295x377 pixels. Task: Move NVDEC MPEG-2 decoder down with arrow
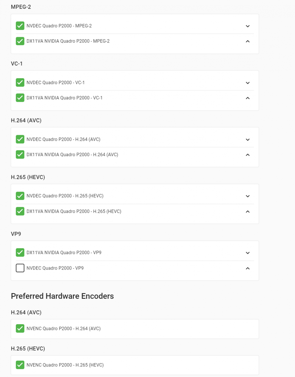pyautogui.click(x=248, y=26)
